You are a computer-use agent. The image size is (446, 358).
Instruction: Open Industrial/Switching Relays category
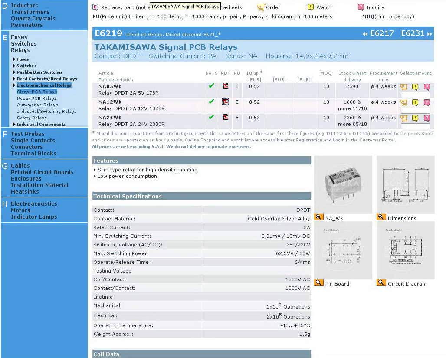coord(47,111)
